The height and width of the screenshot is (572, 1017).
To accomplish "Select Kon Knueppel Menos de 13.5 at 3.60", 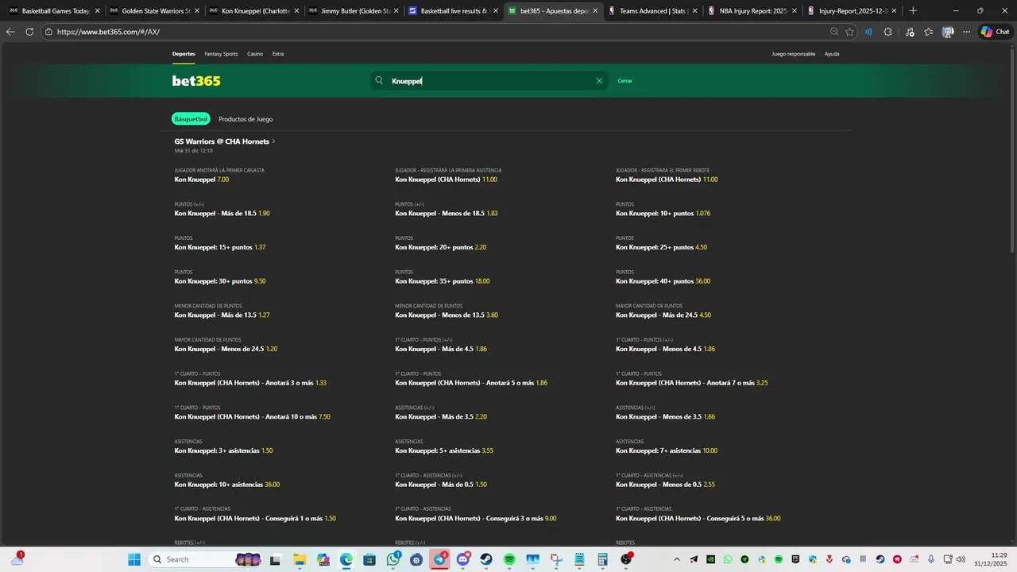I will (447, 315).
